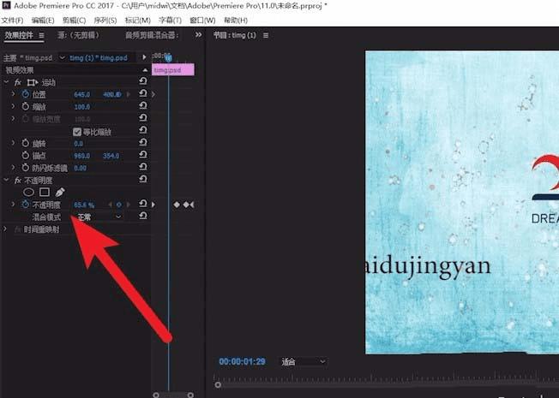Click the 00:00:01:29 program timecode

click(242, 362)
